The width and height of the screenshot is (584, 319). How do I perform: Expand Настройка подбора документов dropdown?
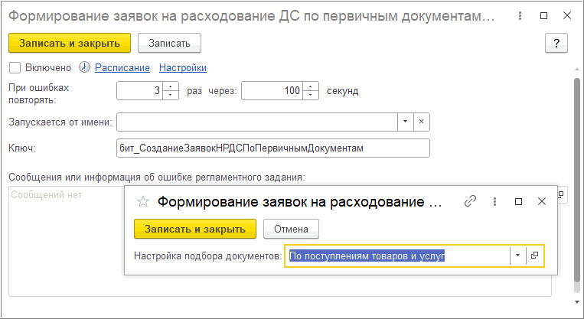[517, 256]
